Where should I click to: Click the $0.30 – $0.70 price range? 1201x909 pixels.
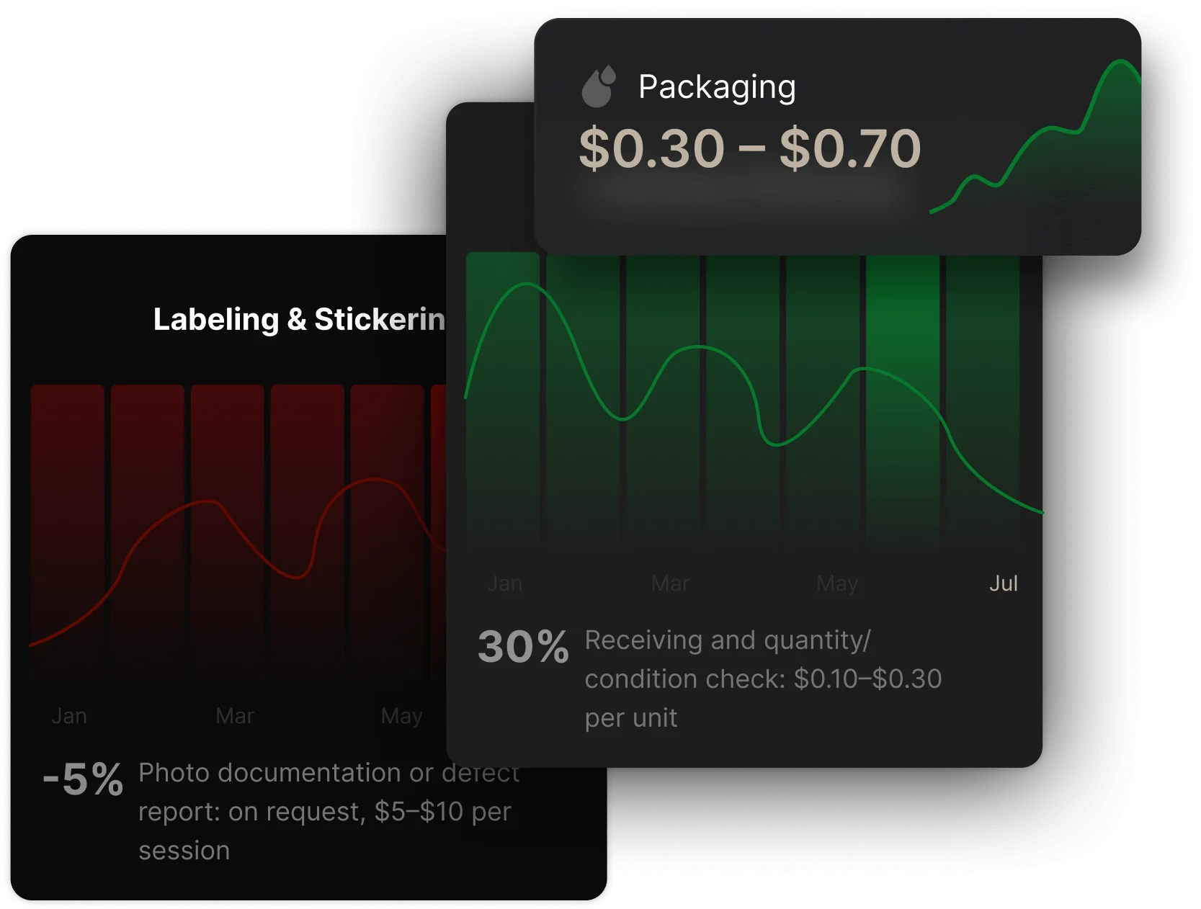(x=749, y=149)
